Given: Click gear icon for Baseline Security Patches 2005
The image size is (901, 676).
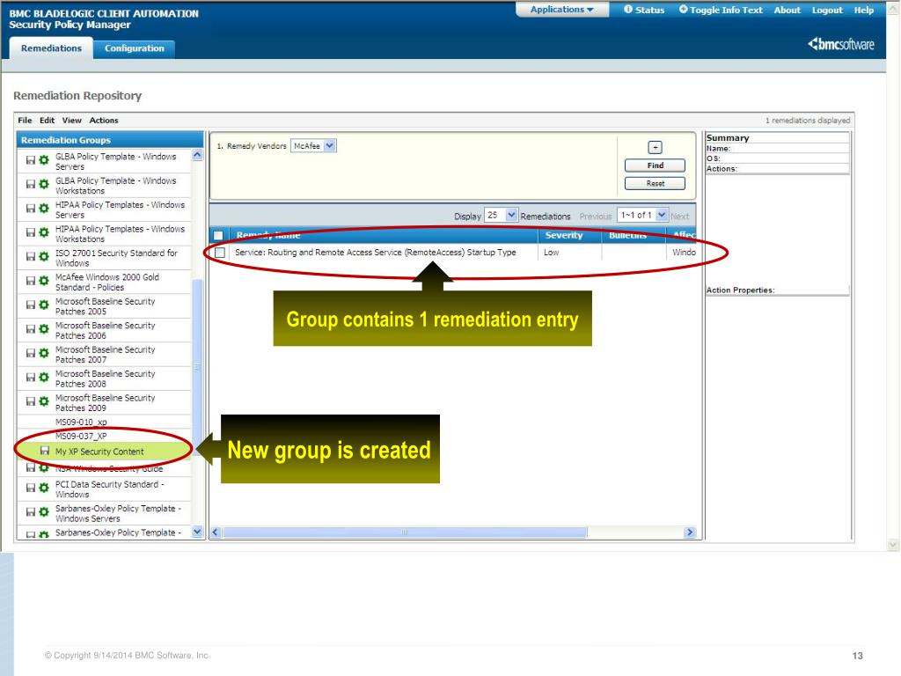Looking at the screenshot, I should (44, 305).
